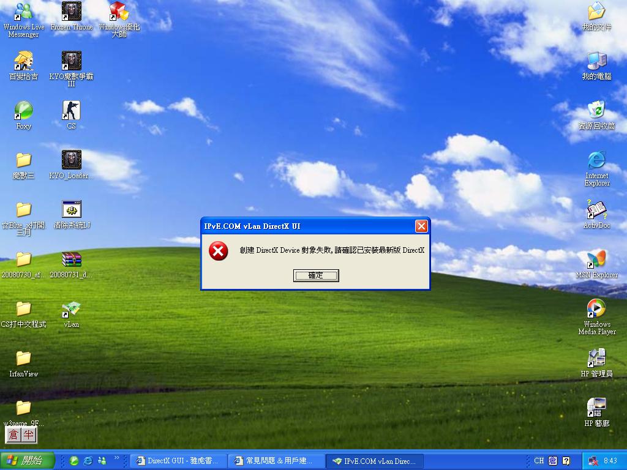The image size is (627, 470).
Task: Open the IrfanView folder
Action: (24, 364)
